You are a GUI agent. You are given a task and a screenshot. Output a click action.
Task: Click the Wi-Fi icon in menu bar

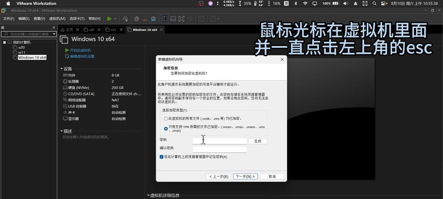[305, 3]
